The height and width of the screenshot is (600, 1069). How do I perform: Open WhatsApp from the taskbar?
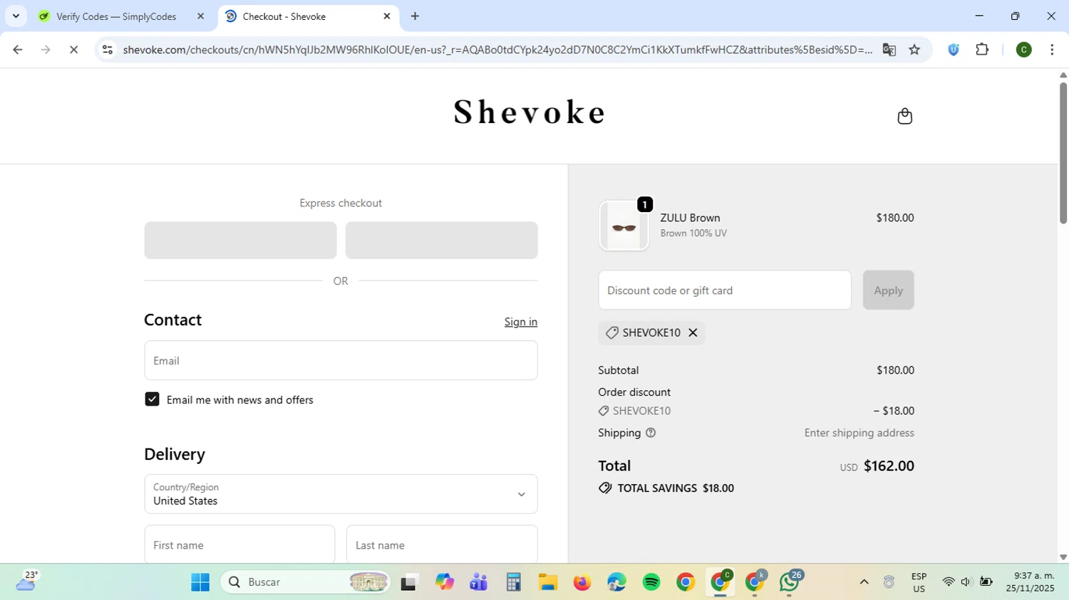point(790,582)
